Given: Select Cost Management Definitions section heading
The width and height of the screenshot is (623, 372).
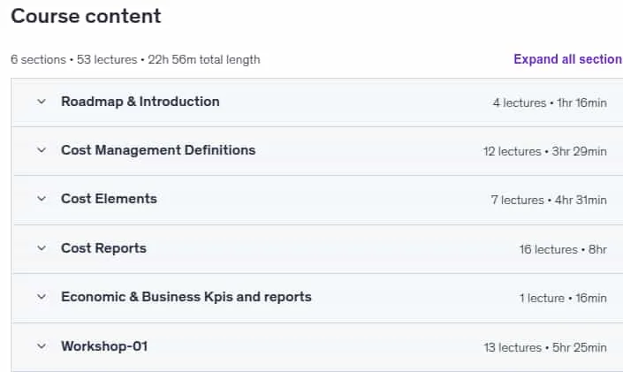Looking at the screenshot, I should 158,150.
